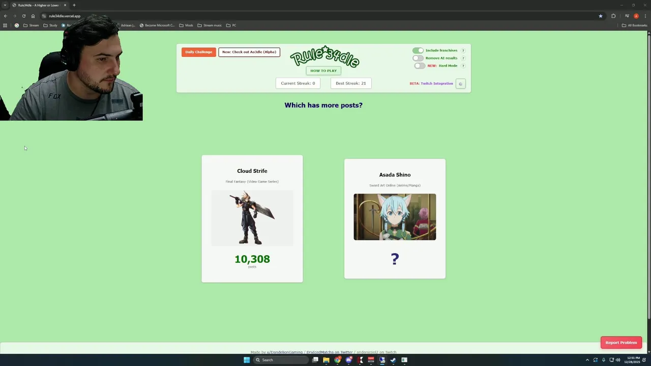Show help for Remove AI results
Viewport: 651px width, 366px height.
(463, 58)
